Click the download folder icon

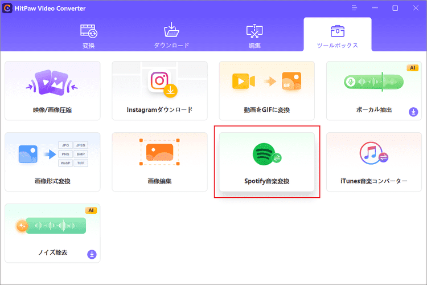[171, 30]
